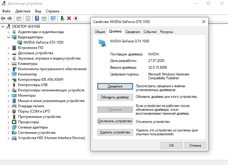Select the Компьютер tree item
This screenshot has height=165, width=228.
pos(27,74)
